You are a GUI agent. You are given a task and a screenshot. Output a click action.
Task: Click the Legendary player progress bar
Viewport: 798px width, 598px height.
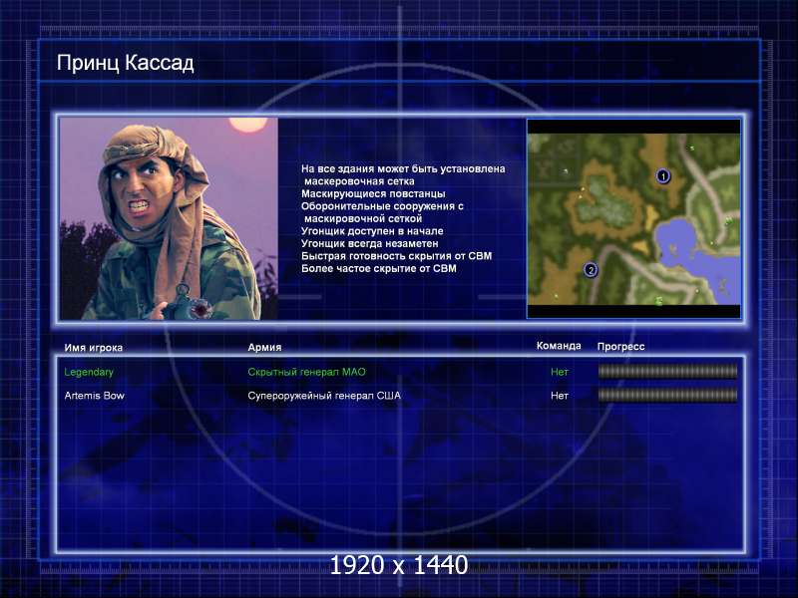[x=667, y=372]
